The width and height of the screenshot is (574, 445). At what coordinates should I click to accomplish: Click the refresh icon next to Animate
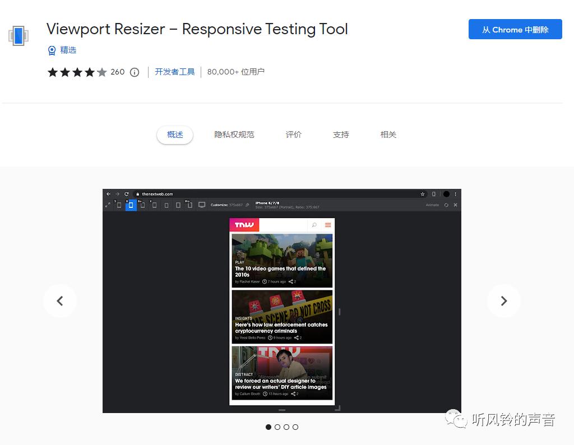445,204
